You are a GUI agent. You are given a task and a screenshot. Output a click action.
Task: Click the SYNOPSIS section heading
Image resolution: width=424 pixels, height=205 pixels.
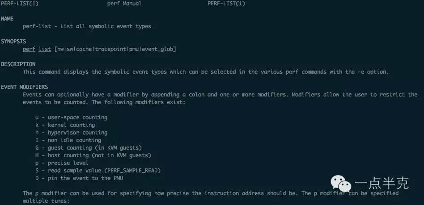[13, 42]
